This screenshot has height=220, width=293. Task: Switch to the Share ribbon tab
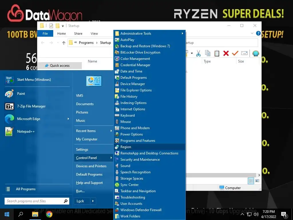pyautogui.click(x=78, y=34)
